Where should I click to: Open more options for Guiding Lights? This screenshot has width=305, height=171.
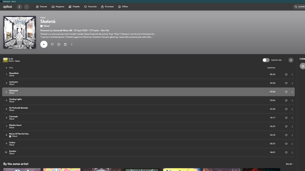coord(292,101)
